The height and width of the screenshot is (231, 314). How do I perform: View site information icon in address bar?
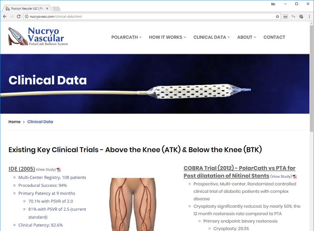pos(26,16)
